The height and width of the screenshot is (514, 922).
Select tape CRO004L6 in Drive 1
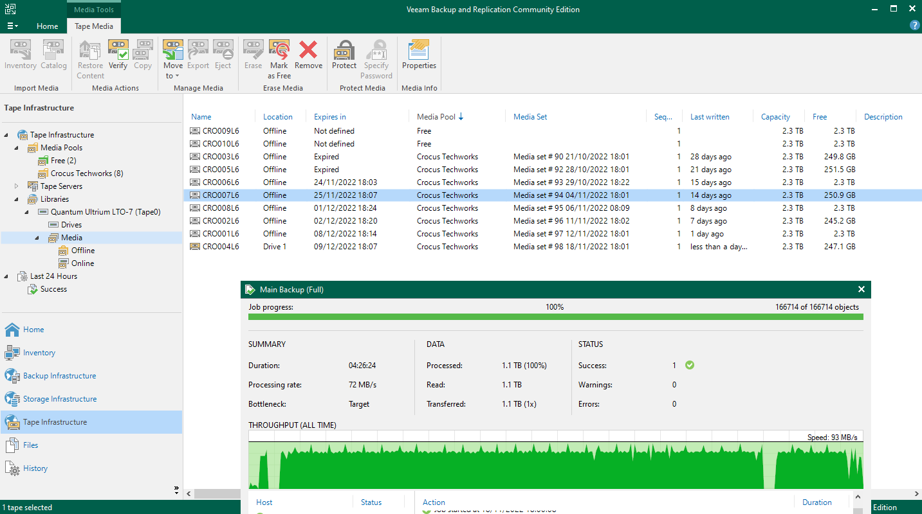pos(551,247)
